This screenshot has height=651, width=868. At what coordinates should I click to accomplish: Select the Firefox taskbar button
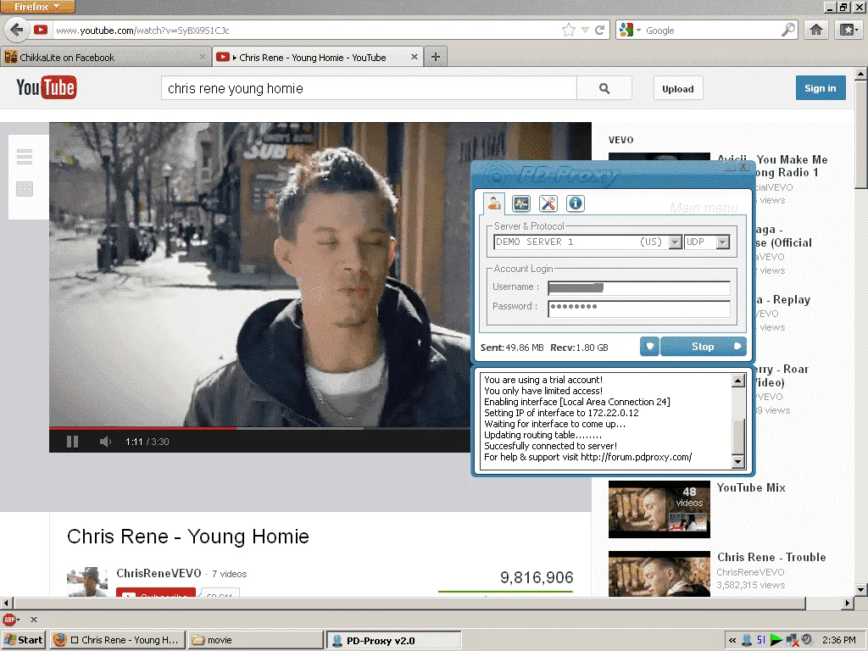[x=117, y=640]
